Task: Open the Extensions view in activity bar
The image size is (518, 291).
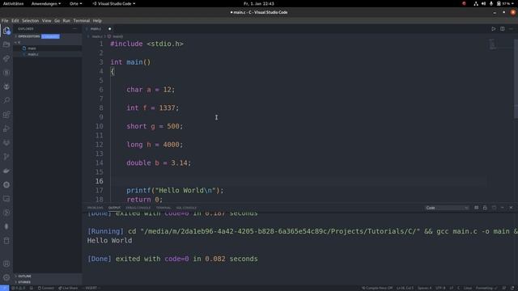Action: [x=6, y=115]
